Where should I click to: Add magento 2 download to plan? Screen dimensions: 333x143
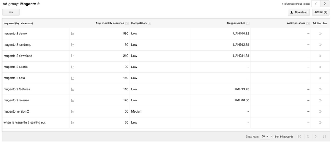tap(320, 56)
